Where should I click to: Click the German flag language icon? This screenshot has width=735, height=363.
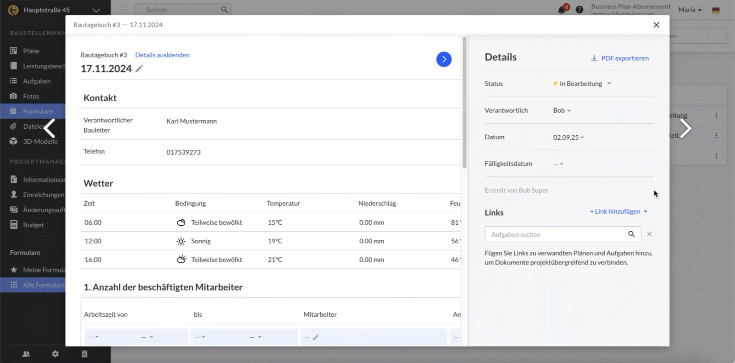[715, 10]
